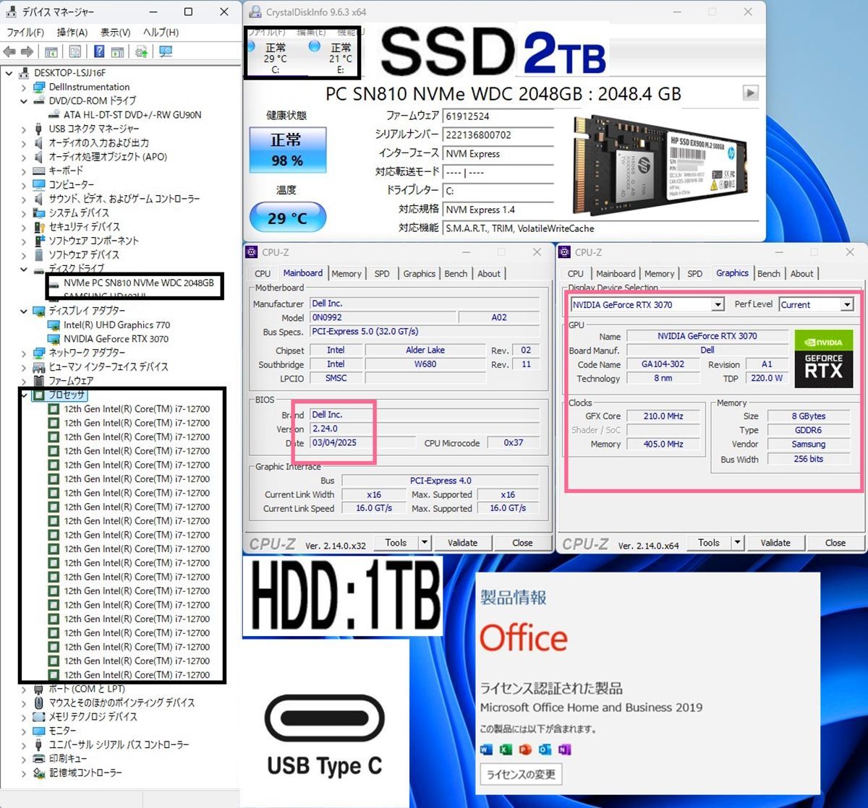Click the プロセッサ category chip icon
This screenshot has width=868, height=808.
(x=39, y=395)
